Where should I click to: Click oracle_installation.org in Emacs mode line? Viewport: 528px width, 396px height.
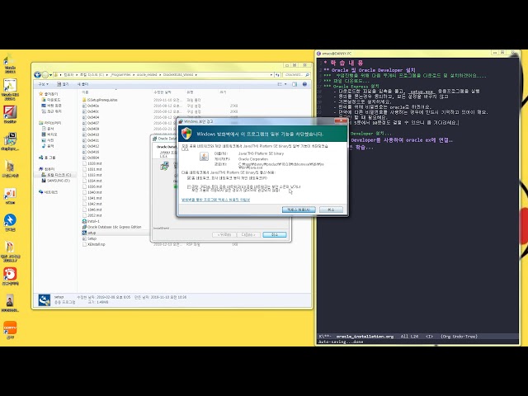(365, 337)
